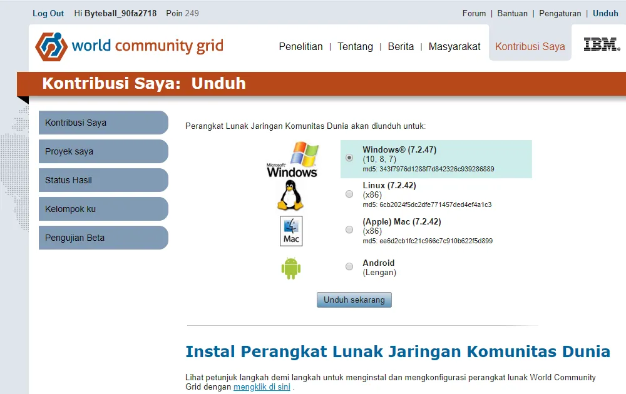Viewport: 626px width, 394px height.
Task: Open Proyek saya in the sidebar
Action: click(x=103, y=151)
